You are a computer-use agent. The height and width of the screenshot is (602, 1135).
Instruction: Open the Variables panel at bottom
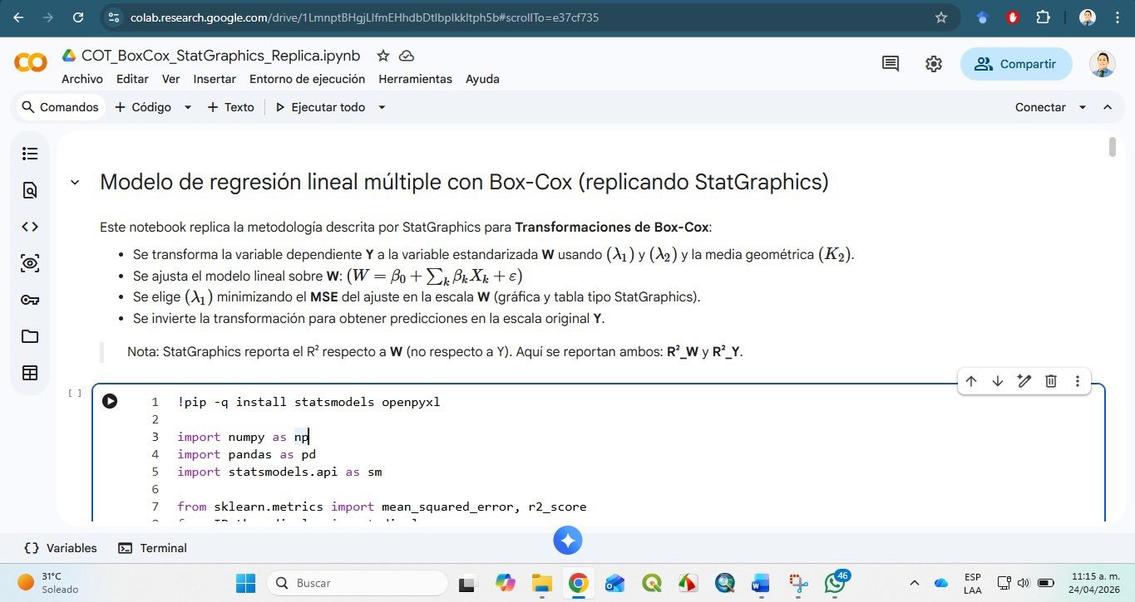(61, 548)
